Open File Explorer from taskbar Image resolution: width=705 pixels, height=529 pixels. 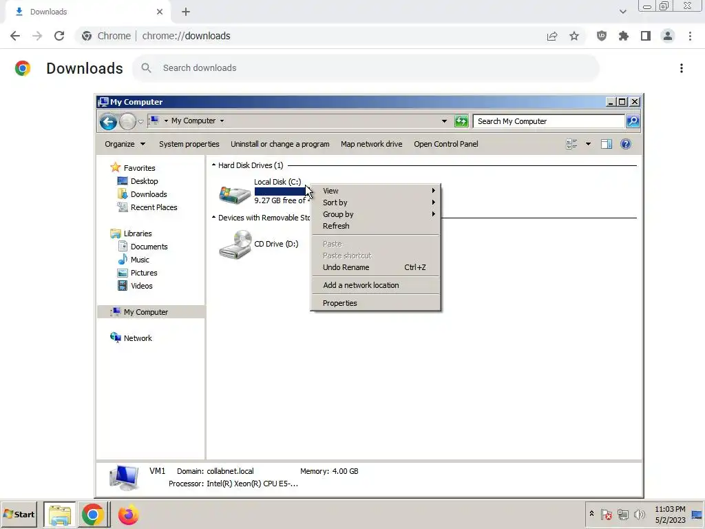60,515
